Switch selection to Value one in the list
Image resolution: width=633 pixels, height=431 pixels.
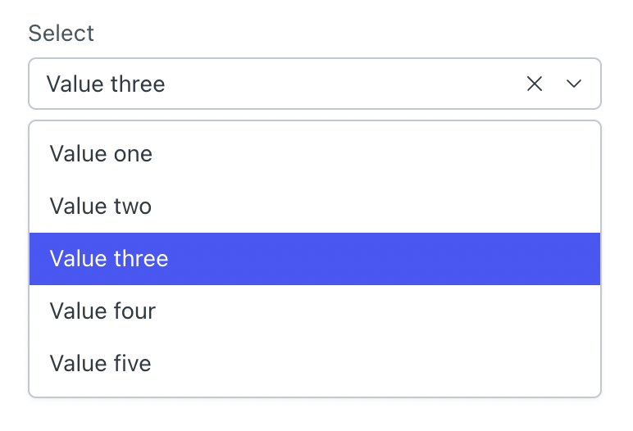point(315,154)
